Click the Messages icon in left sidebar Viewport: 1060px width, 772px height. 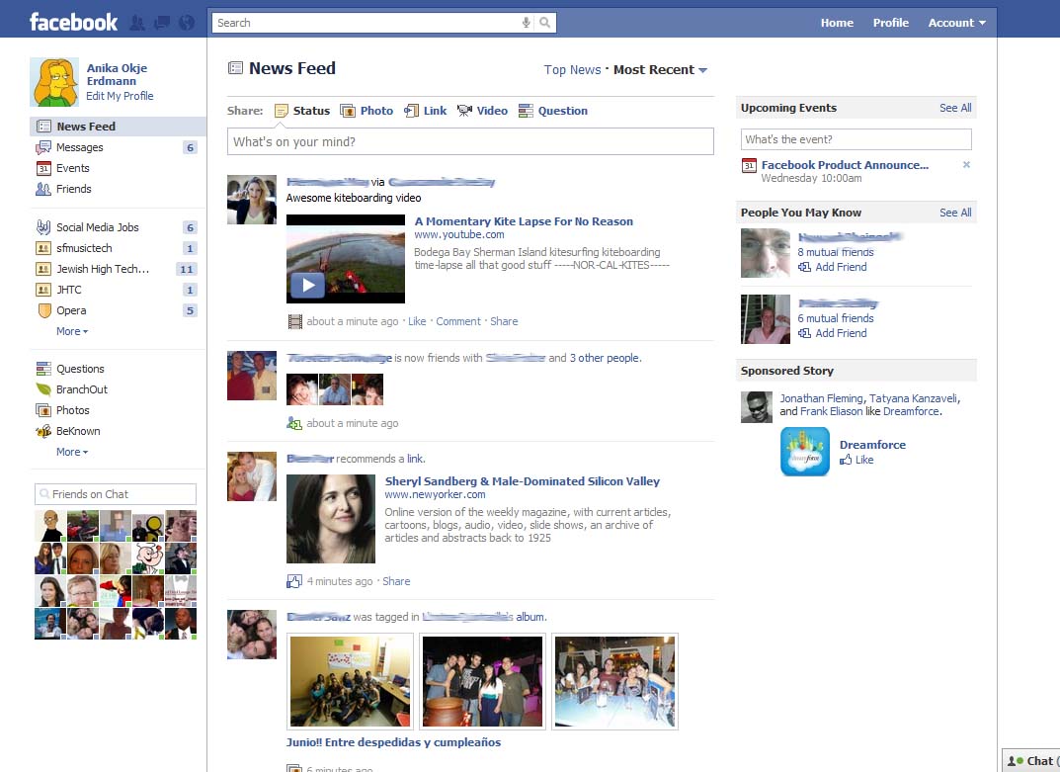[x=43, y=147]
